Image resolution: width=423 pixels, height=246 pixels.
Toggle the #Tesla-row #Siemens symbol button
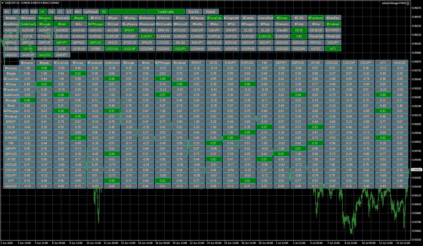click(x=282, y=24)
